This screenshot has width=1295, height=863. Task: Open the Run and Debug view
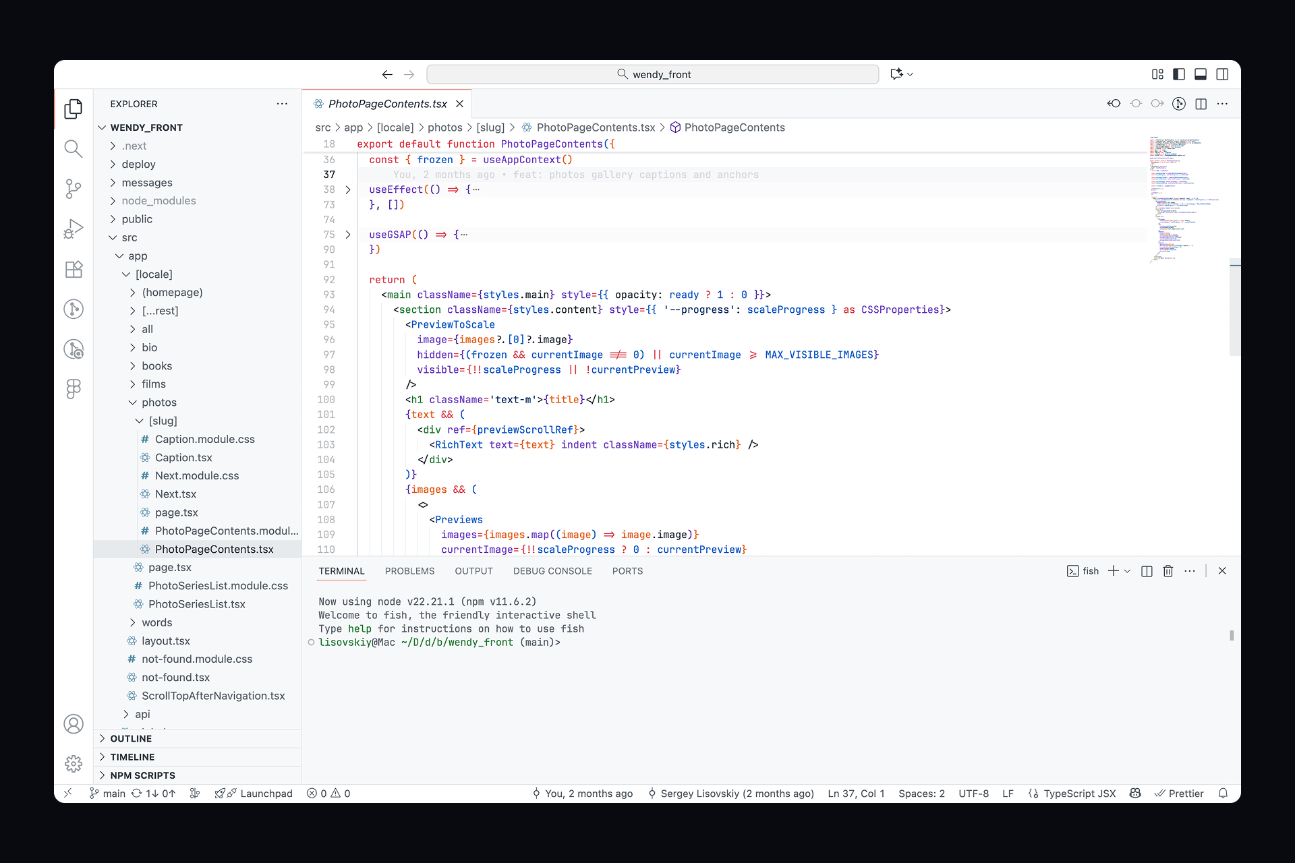tap(74, 229)
